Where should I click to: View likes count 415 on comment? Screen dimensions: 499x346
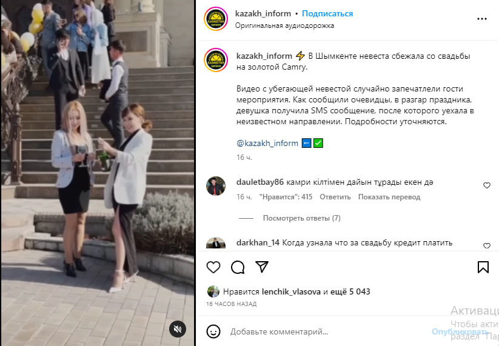click(286, 197)
